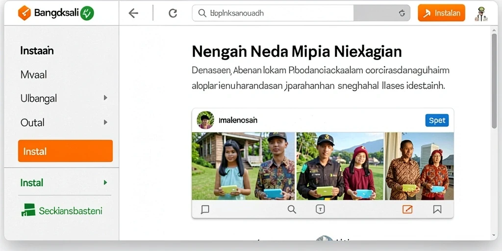This screenshot has height=251, width=502.
Task: Reload the page with the refresh icon
Action: [x=173, y=13]
